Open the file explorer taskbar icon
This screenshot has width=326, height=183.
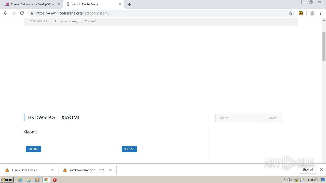coord(29,180)
